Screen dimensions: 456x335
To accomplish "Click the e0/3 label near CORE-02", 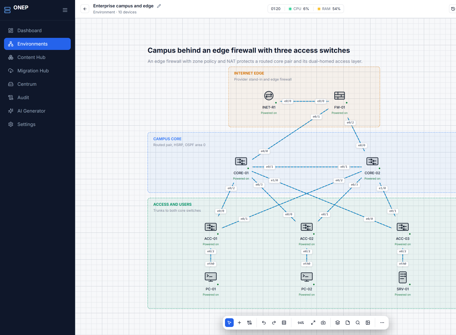I will (x=354, y=185).
